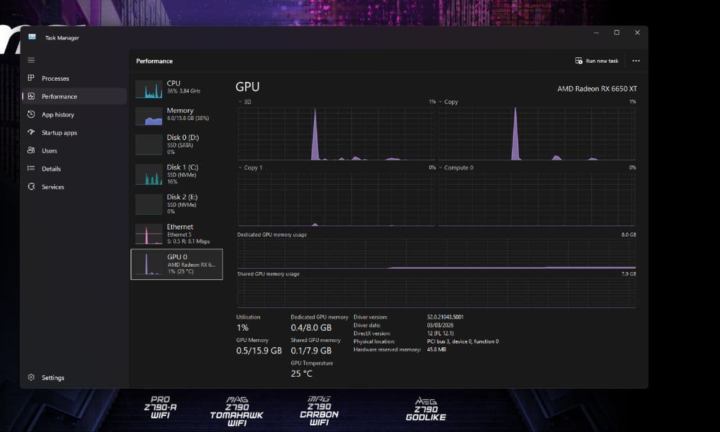Select the Ethernet network entry
The image size is (720, 432).
[177, 234]
